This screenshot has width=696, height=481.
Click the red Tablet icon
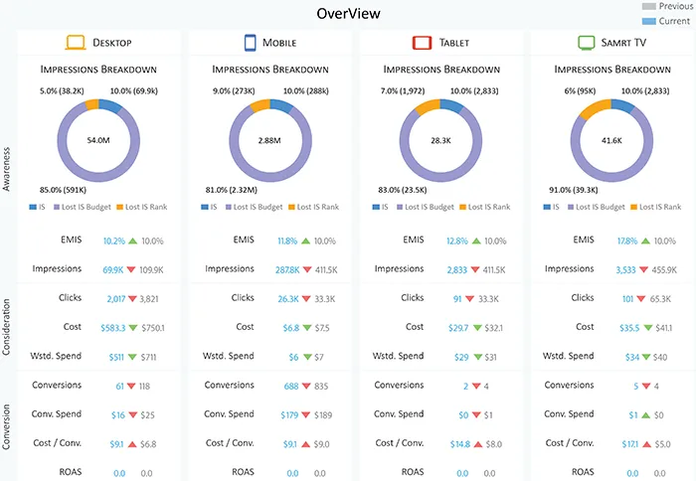pyautogui.click(x=422, y=43)
